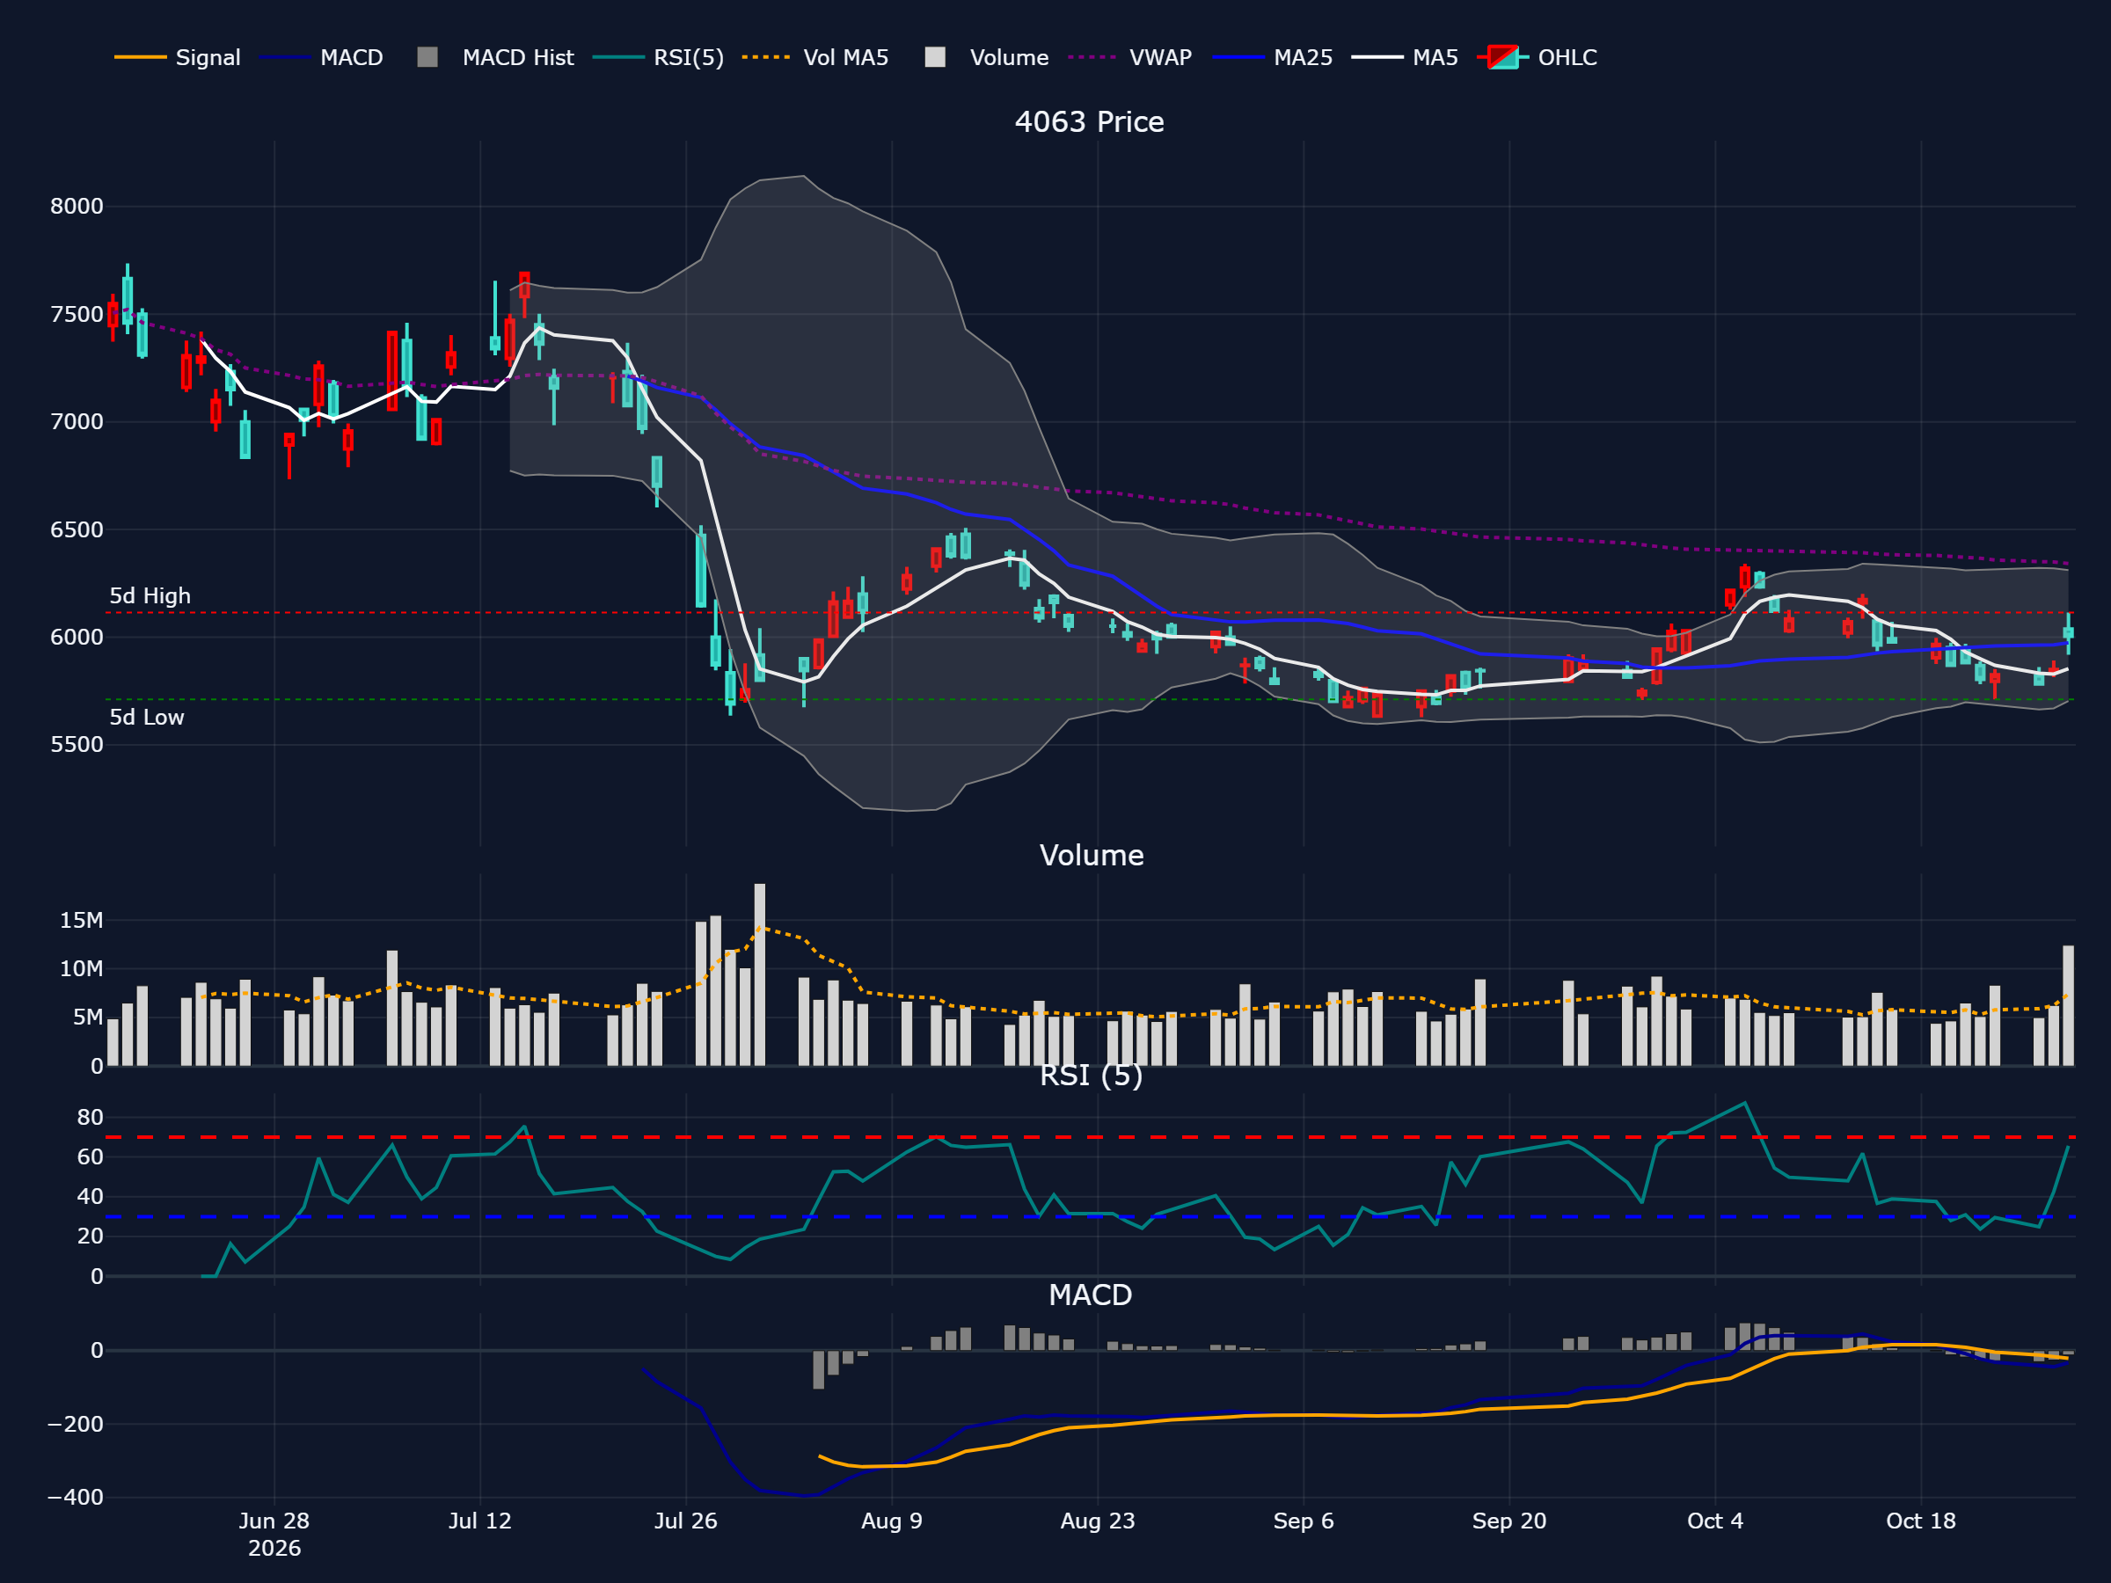
Task: Click the '5d High' annotation label
Action: click(150, 596)
